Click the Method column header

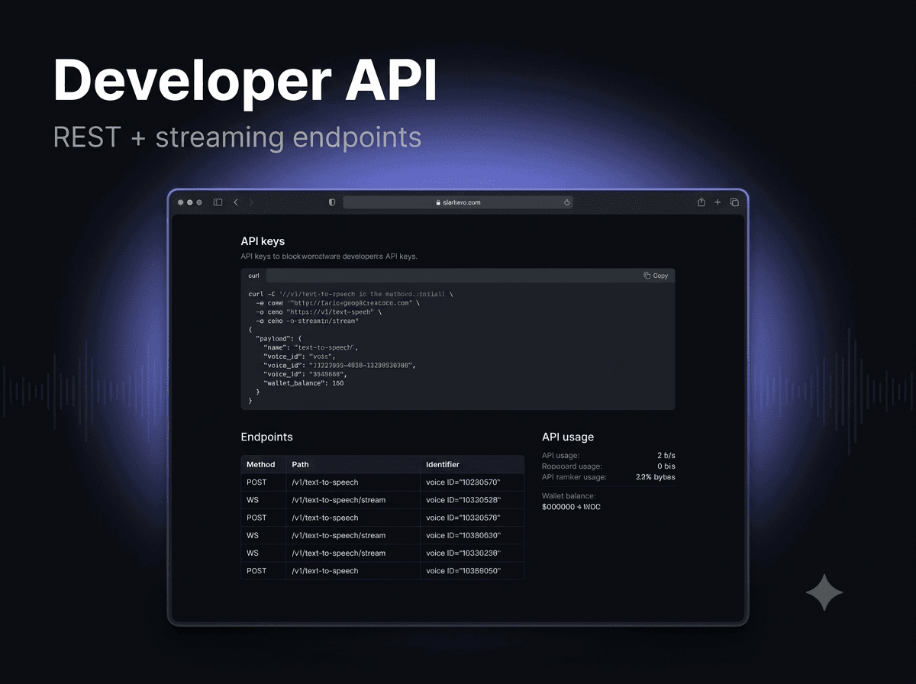pyautogui.click(x=261, y=464)
